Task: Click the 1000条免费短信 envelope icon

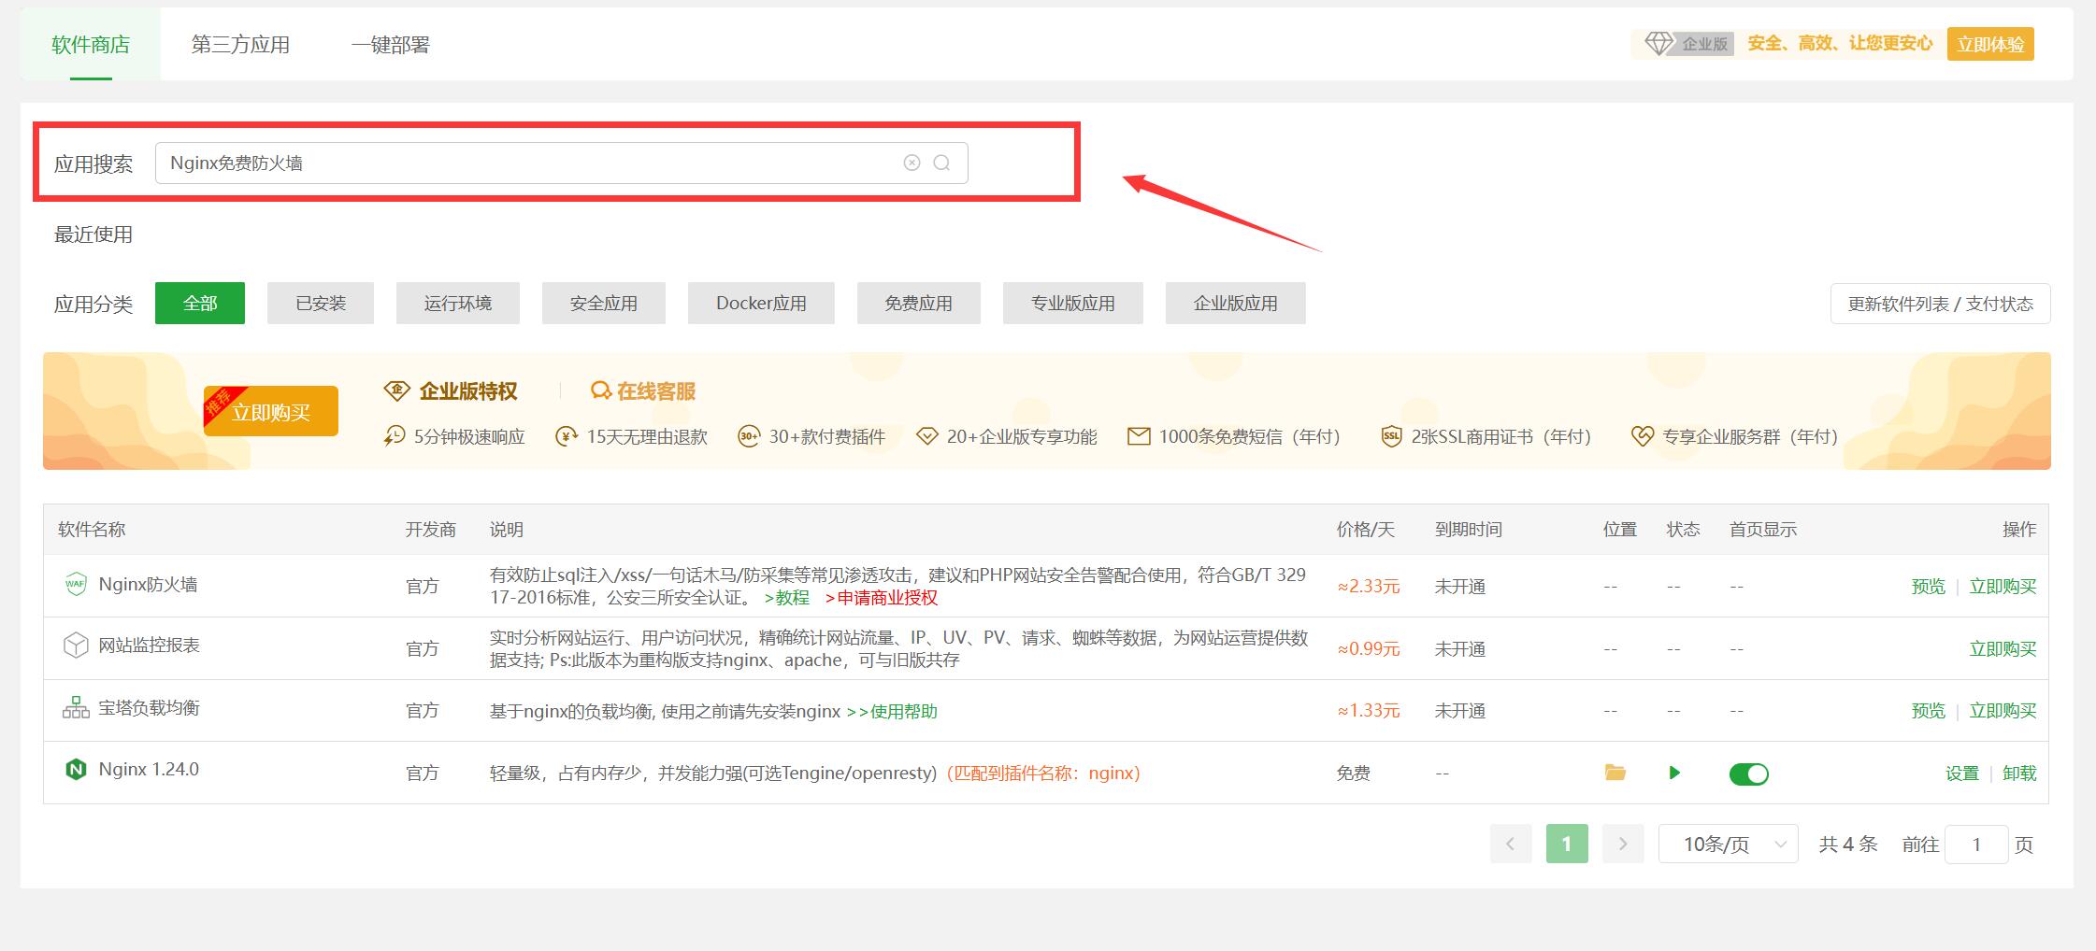Action: [1139, 436]
